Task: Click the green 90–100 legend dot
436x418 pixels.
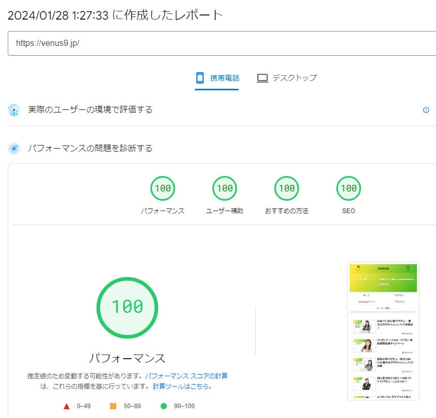Action: (x=164, y=406)
